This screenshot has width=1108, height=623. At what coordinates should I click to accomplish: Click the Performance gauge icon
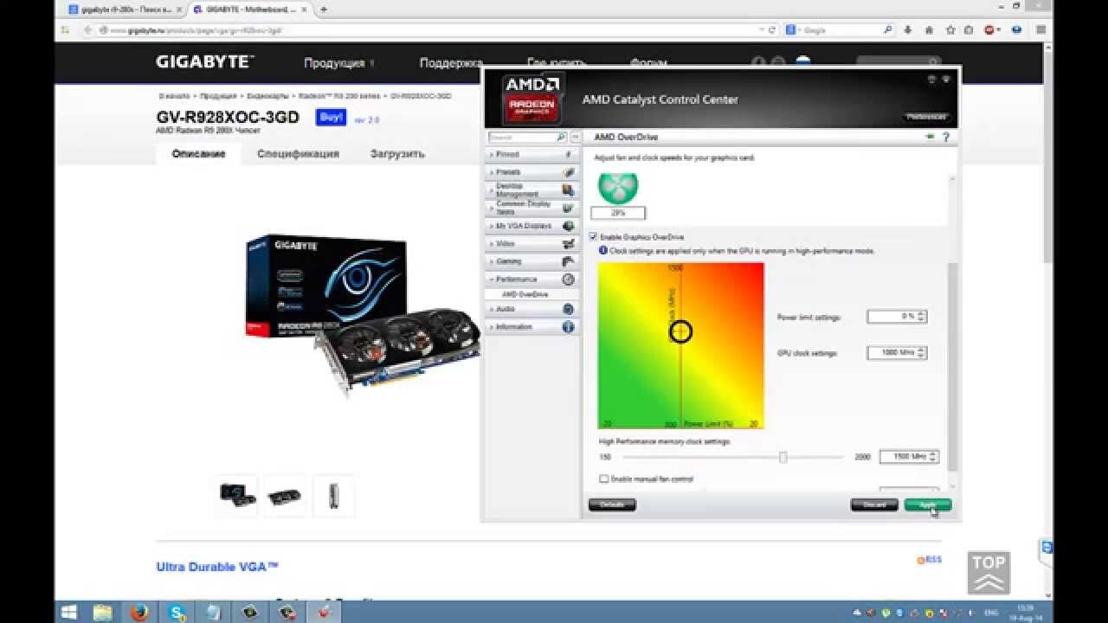pyautogui.click(x=568, y=279)
